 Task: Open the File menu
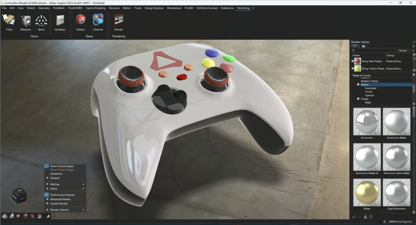[4, 8]
